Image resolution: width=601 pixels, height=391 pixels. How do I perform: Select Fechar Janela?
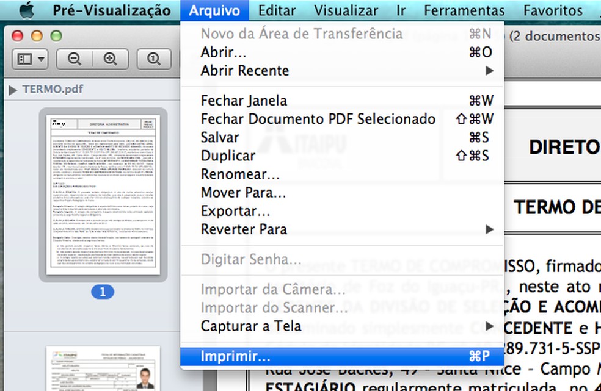[x=342, y=100]
